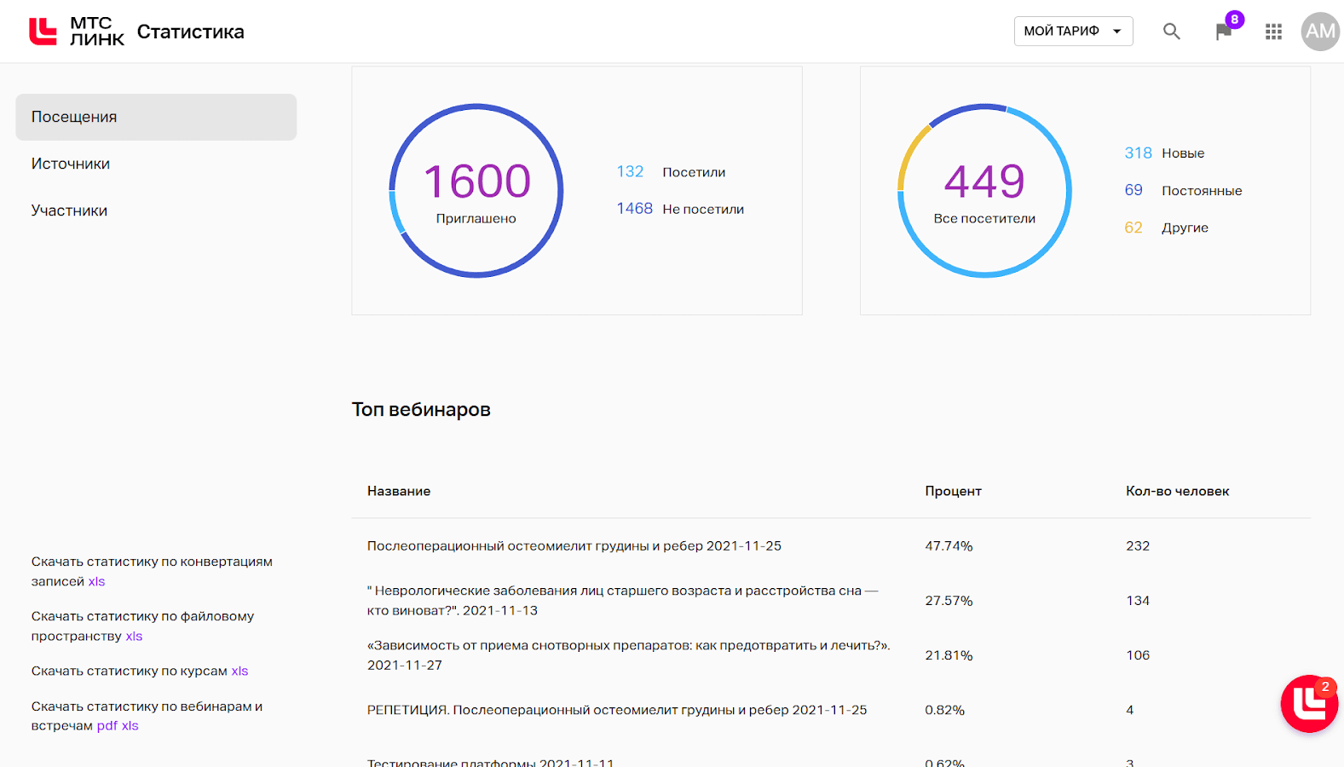Click the 449 visitors donut chart
The width and height of the screenshot is (1344, 767).
click(x=984, y=191)
